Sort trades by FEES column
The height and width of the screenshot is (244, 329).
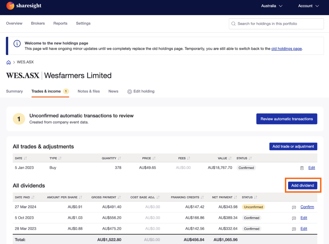184,158
